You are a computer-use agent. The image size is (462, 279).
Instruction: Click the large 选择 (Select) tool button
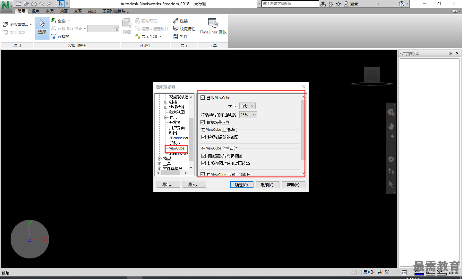(42, 28)
